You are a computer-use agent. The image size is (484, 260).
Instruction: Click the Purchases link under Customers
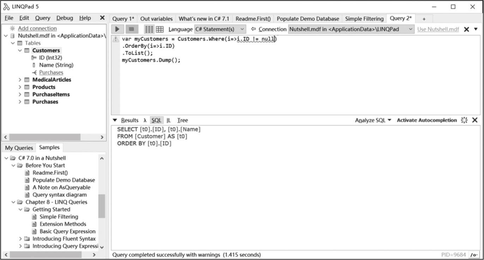pyautogui.click(x=51, y=72)
